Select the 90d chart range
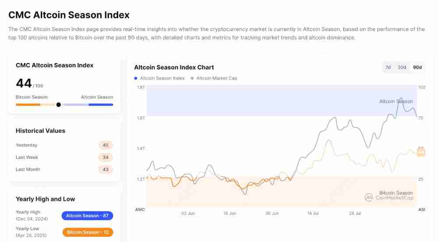The height and width of the screenshot is (242, 438). (417, 67)
